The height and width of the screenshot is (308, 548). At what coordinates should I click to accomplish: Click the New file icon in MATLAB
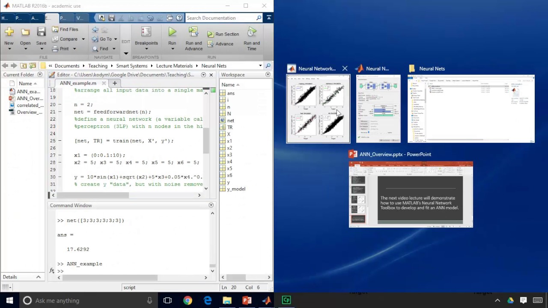[x=9, y=32]
